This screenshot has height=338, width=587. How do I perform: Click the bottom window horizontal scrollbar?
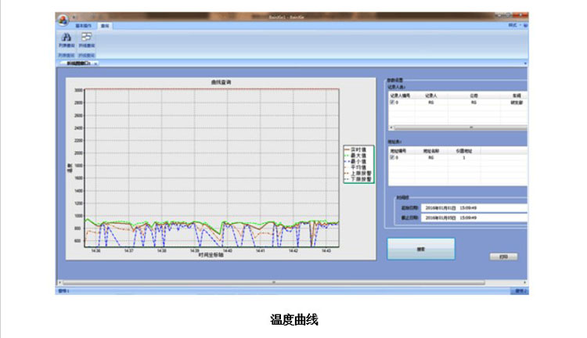point(274,282)
